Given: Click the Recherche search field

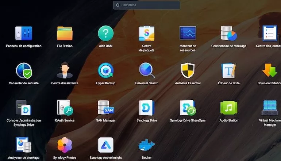Looking at the screenshot, I should pyautogui.click(x=147, y=5).
